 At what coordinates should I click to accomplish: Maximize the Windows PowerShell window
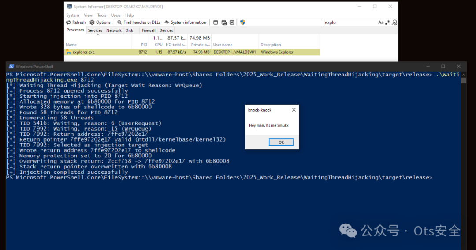point(443,67)
